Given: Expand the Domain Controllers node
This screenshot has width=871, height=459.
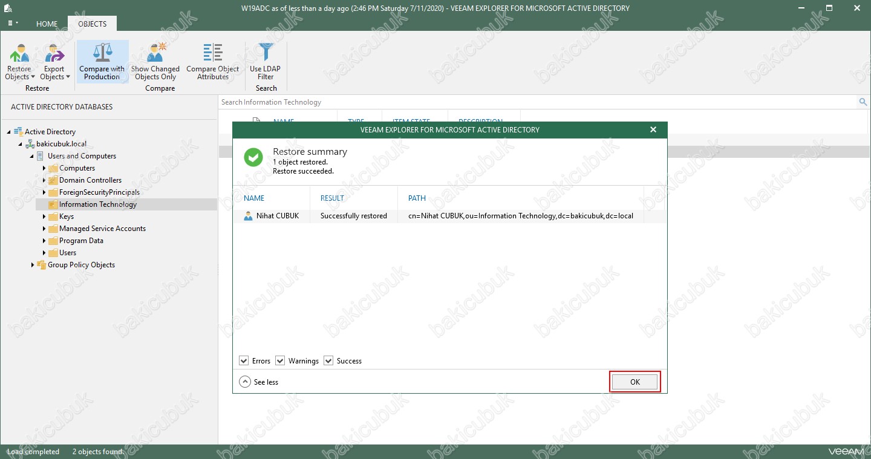Looking at the screenshot, I should [x=44, y=180].
